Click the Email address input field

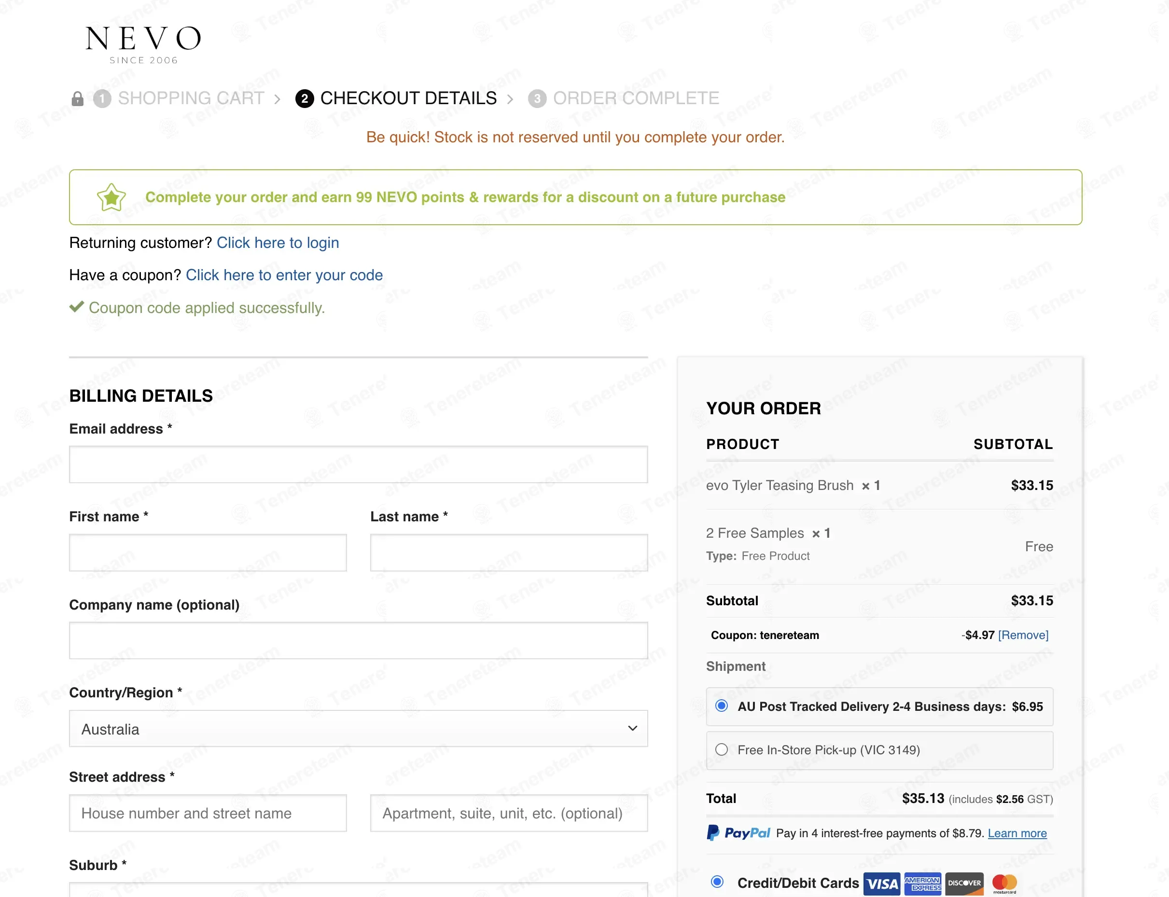point(358,464)
